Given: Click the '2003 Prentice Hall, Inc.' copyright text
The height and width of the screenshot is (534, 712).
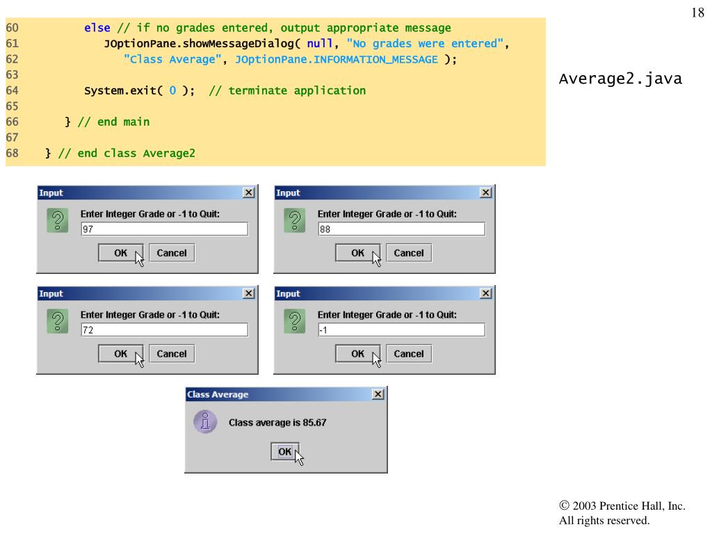Looking at the screenshot, I should (629, 506).
